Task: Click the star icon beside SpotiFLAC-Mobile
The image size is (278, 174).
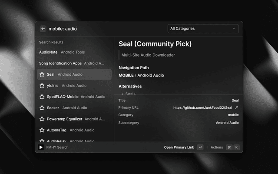Action: 42,97
